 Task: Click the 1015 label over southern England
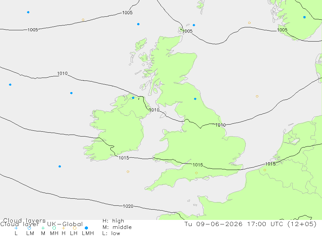(x=198, y=165)
